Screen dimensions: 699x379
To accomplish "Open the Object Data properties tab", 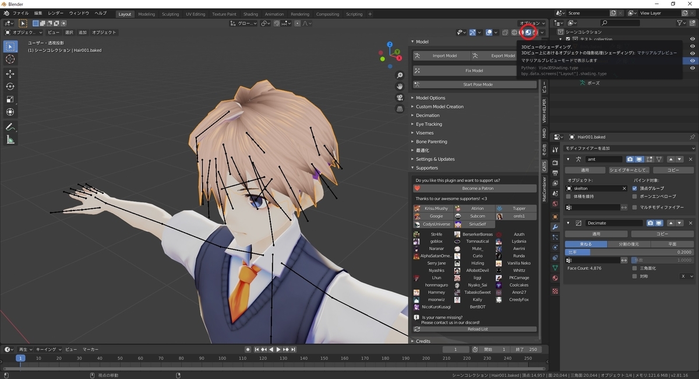I will [x=555, y=268].
